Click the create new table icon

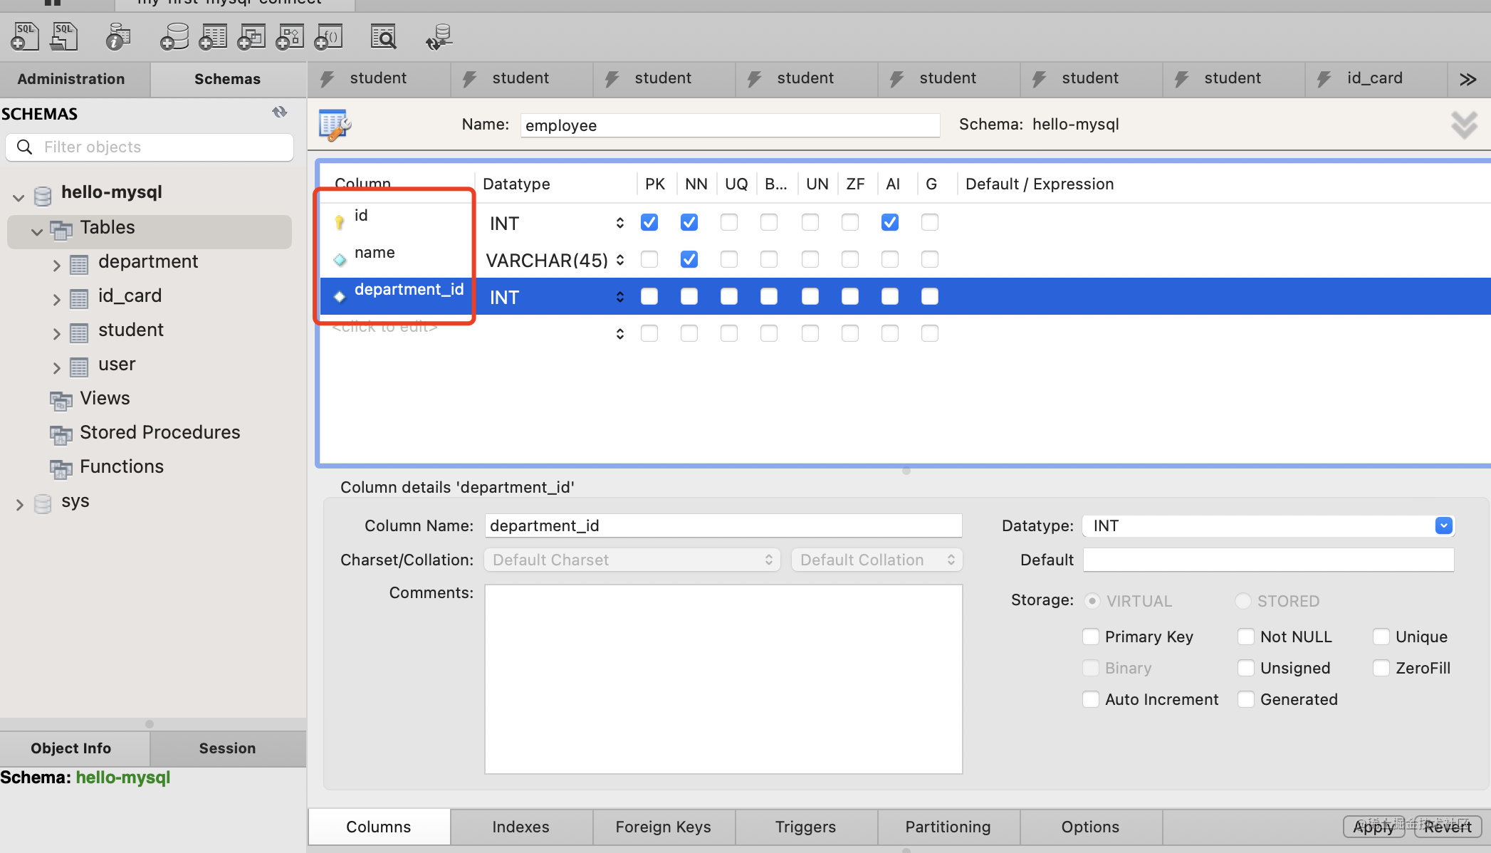212,37
